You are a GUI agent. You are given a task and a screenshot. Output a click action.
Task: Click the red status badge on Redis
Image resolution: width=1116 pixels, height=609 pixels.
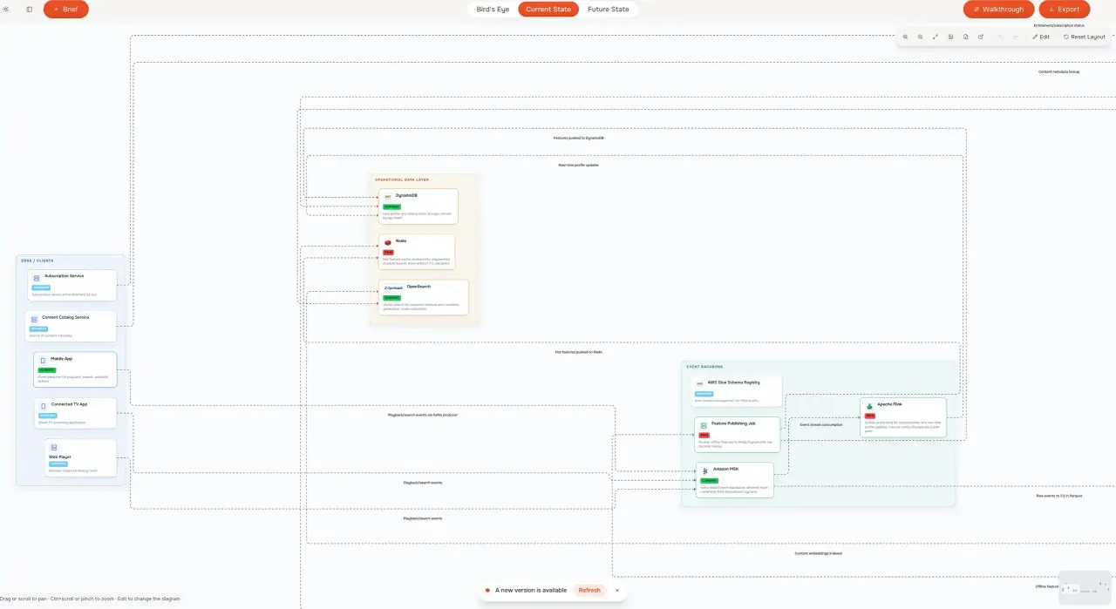[388, 252]
